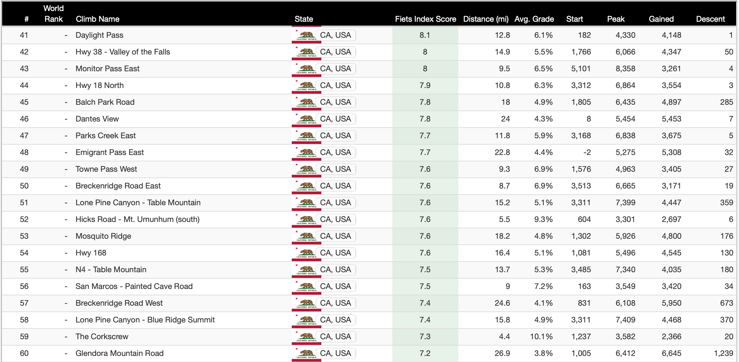Open Hicks Road - Mt. Umunhum (south) climb
The width and height of the screenshot is (739, 362).
(x=137, y=219)
